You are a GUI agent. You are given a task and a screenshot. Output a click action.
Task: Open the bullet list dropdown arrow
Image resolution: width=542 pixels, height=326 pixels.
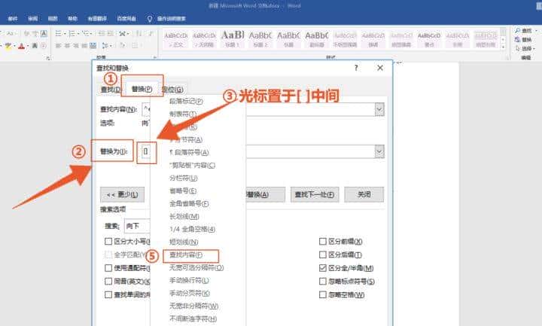point(64,34)
